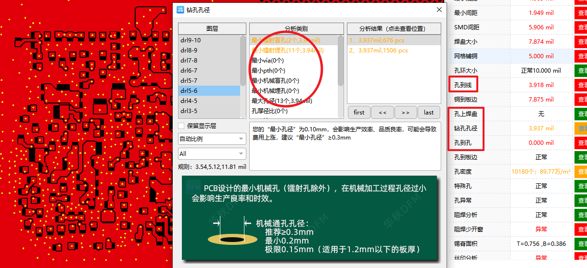The height and width of the screenshot is (268, 587).
Task: Open the 自动比例 dropdown
Action: click(212, 139)
